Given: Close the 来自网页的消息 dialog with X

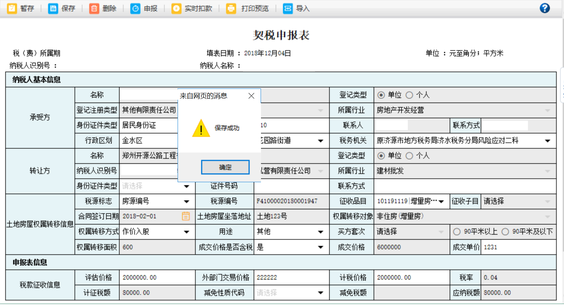Looking at the screenshot, I should tap(252, 96).
